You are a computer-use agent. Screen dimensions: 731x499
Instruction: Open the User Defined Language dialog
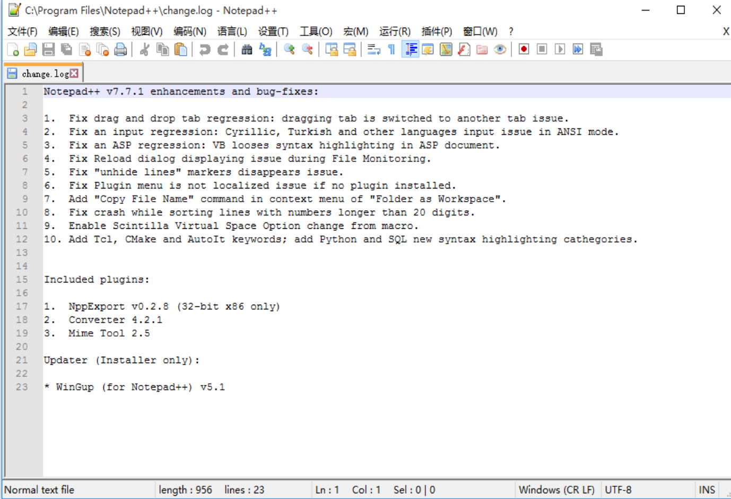coord(428,50)
